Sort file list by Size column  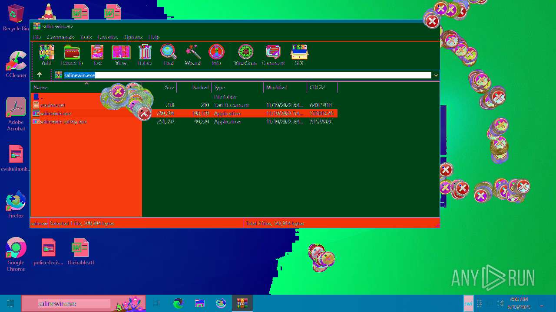click(159, 88)
